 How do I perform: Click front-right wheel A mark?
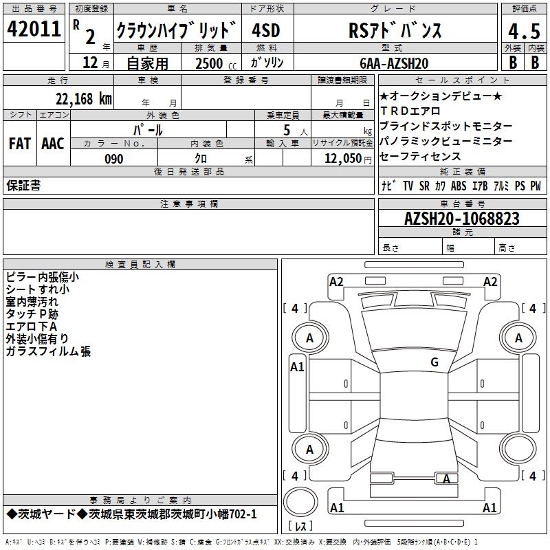click(518, 338)
